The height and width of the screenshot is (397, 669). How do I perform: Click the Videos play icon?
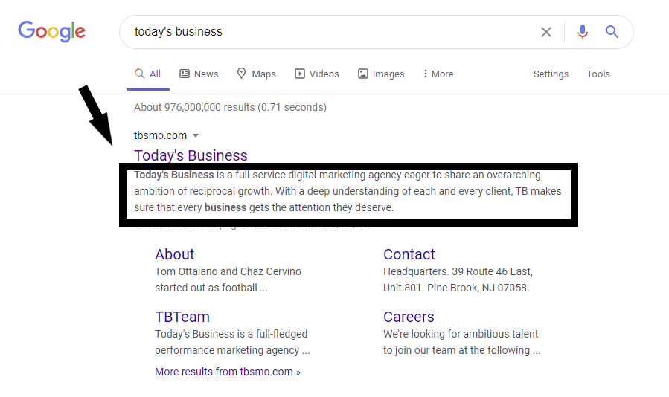300,74
